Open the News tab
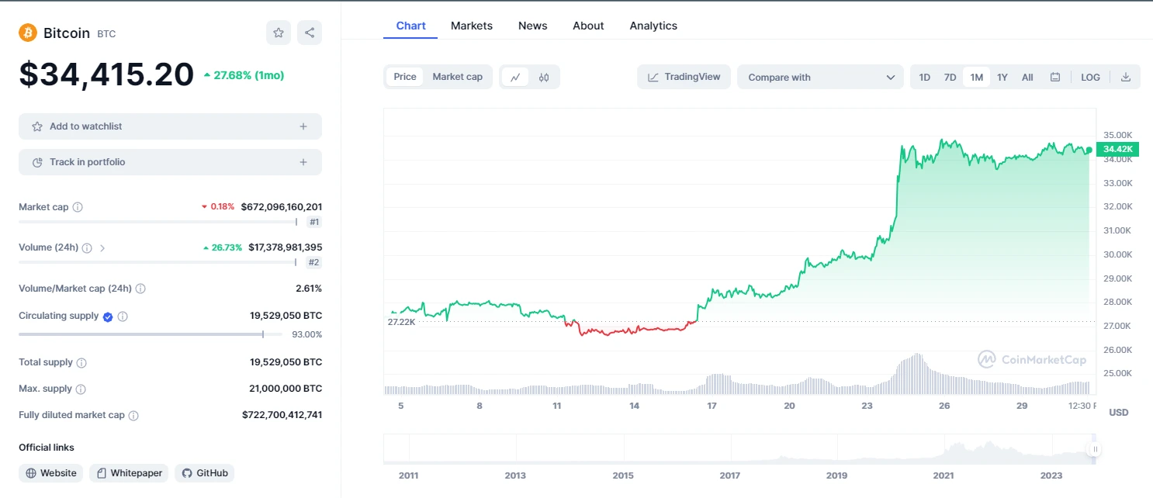Image resolution: width=1153 pixels, height=498 pixels. (x=533, y=26)
